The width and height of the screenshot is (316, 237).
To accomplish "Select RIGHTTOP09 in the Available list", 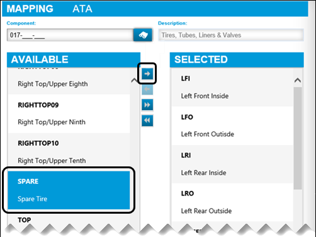I will click(x=69, y=113).
